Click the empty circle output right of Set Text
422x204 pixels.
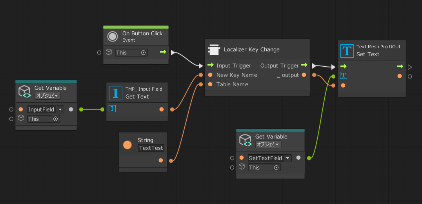click(410, 76)
